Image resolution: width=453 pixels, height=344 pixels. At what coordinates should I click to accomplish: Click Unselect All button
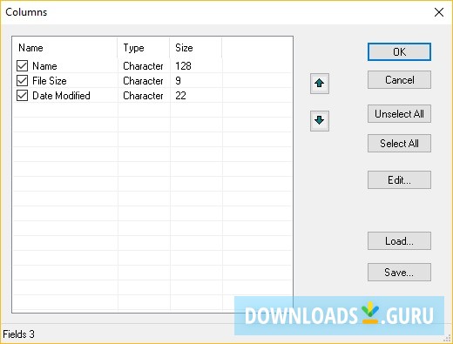click(399, 114)
